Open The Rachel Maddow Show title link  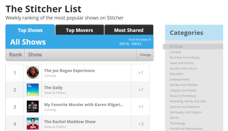click(70, 122)
